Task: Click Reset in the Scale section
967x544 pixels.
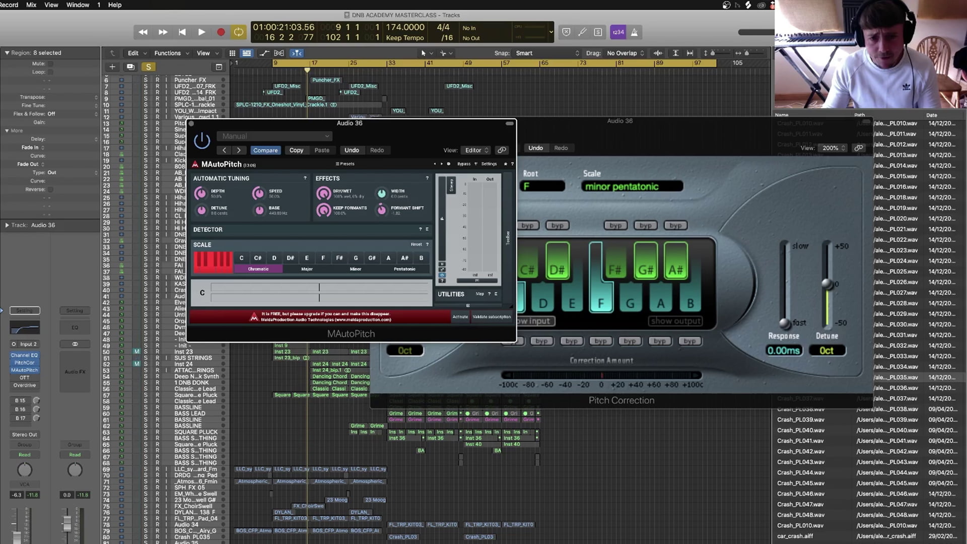Action: pyautogui.click(x=416, y=245)
